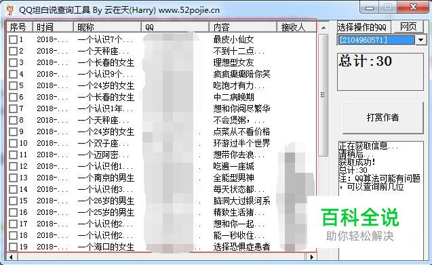Click the QQ column header
Screen dimensions: 432x265
[x=175, y=27]
